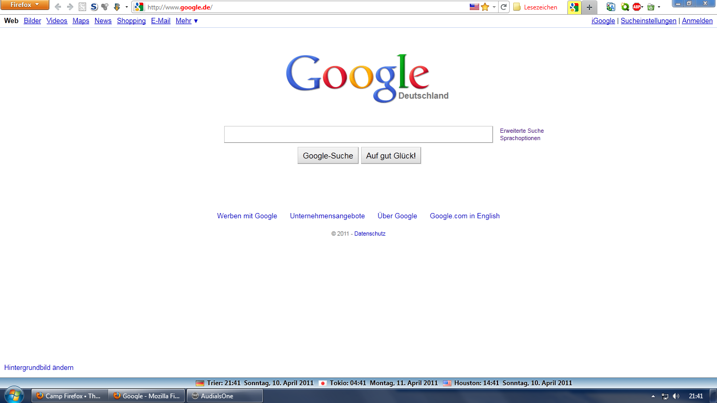
Task: Open the Windows Start menu orb
Action: click(x=14, y=395)
